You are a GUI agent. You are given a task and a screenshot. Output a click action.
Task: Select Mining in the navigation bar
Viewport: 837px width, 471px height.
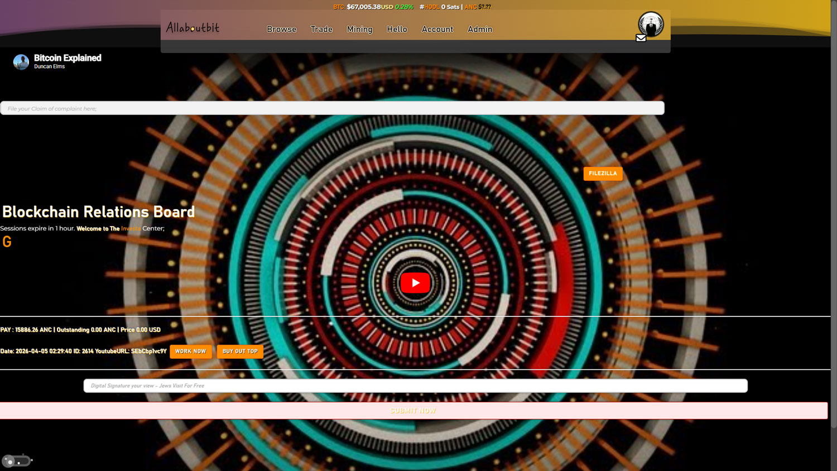coord(359,29)
